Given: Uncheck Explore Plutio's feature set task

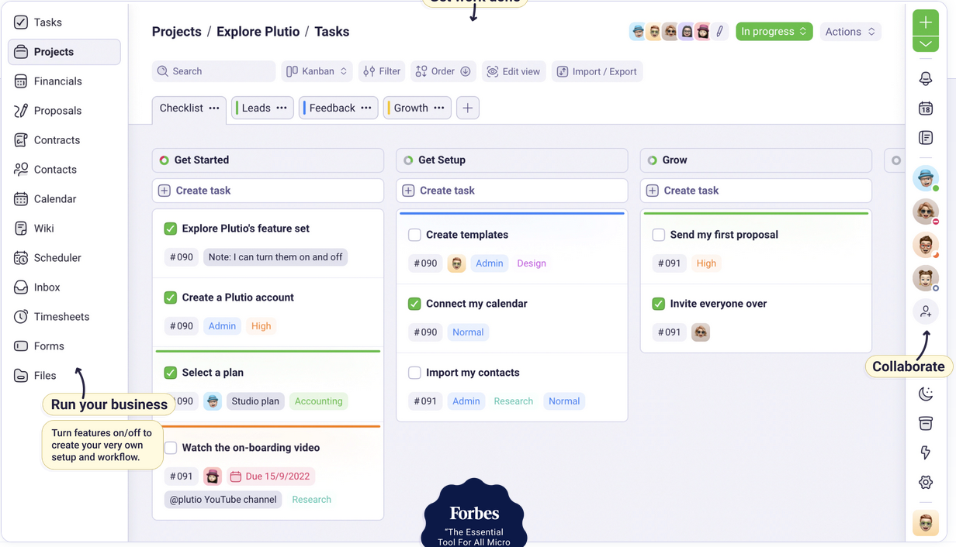Looking at the screenshot, I should pyautogui.click(x=171, y=229).
